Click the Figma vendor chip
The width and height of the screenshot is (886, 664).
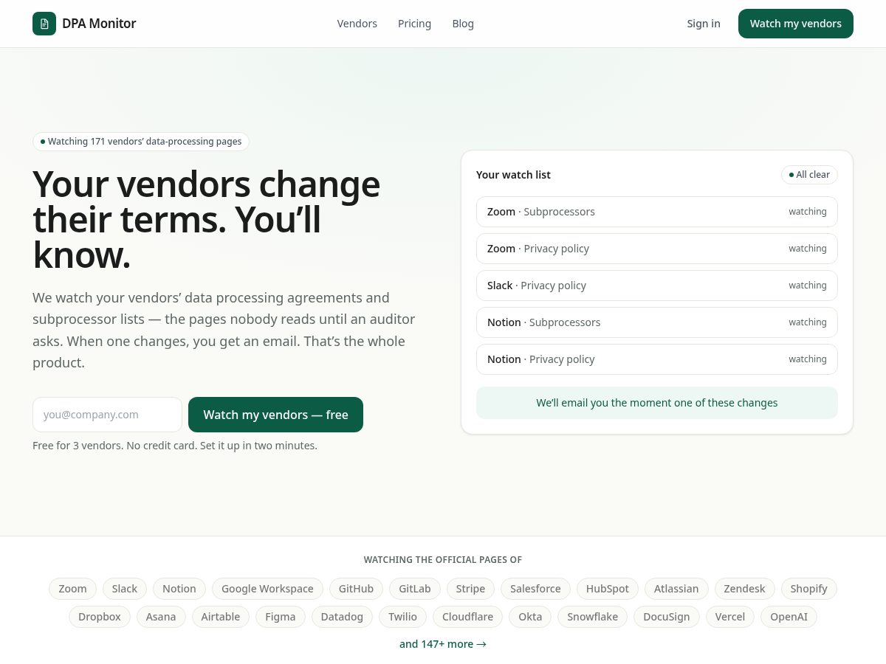(281, 617)
